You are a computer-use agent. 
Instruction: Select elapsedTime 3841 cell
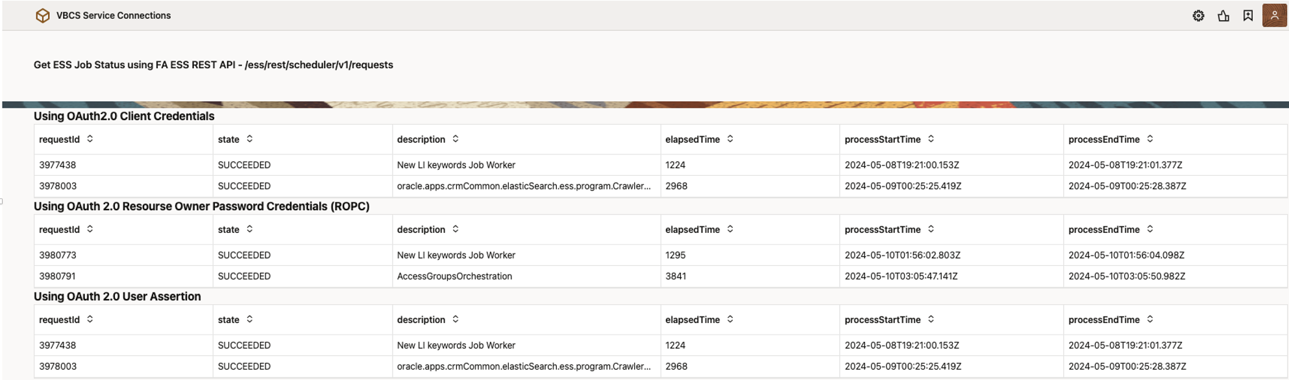pos(676,276)
